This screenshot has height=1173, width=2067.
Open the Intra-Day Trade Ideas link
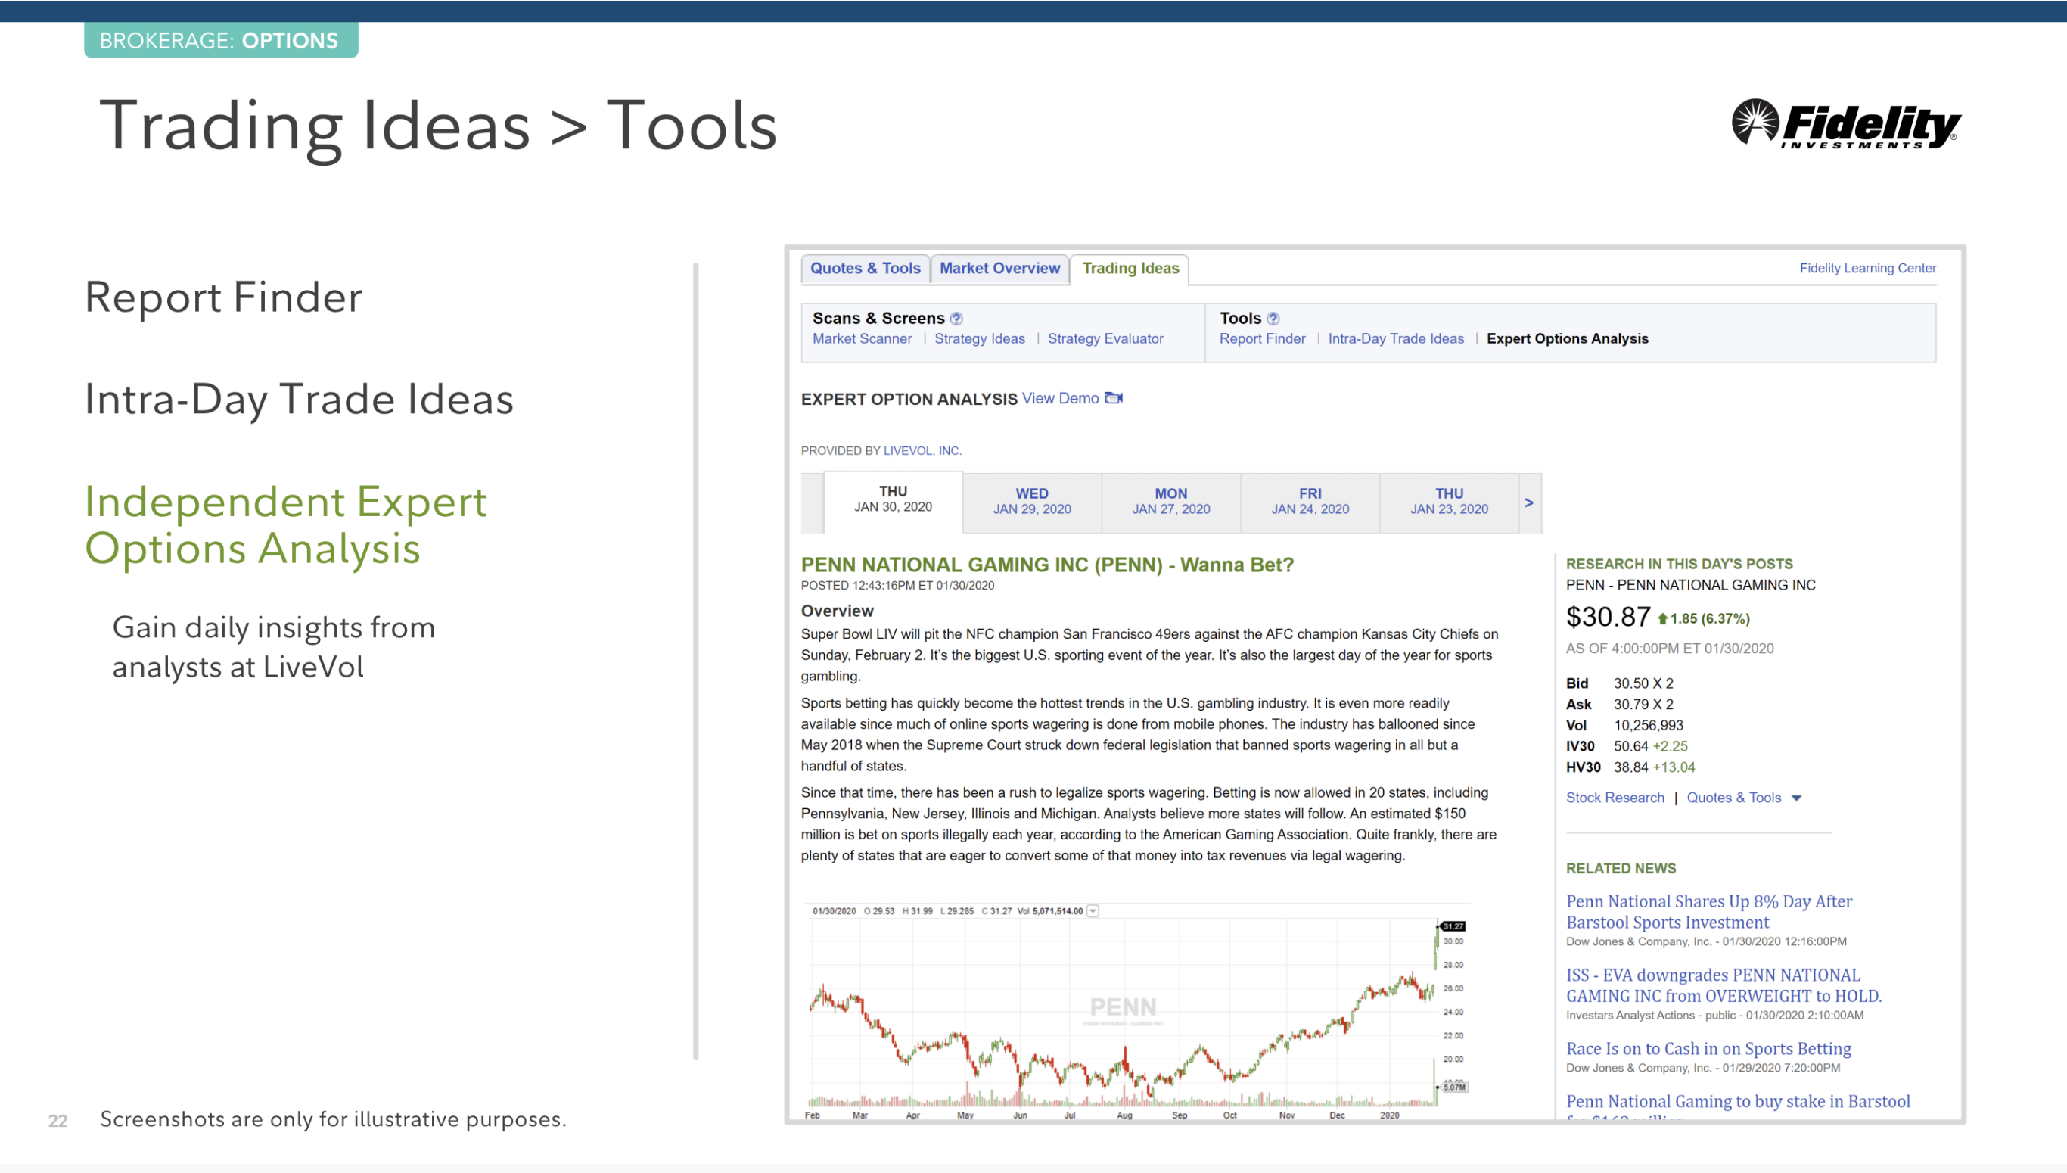click(x=1395, y=338)
